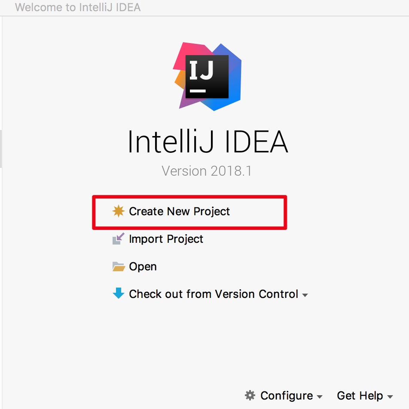Click the Create New Project star icon
The image size is (409, 409).
pyautogui.click(x=119, y=211)
